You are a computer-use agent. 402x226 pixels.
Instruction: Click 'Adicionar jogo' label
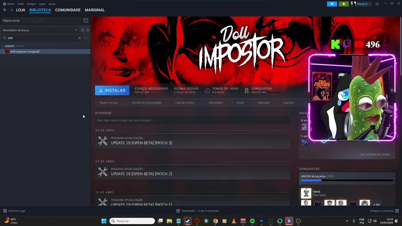tap(17, 211)
